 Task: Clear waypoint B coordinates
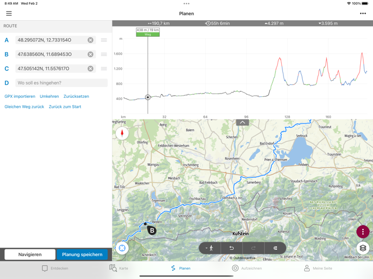click(x=91, y=54)
